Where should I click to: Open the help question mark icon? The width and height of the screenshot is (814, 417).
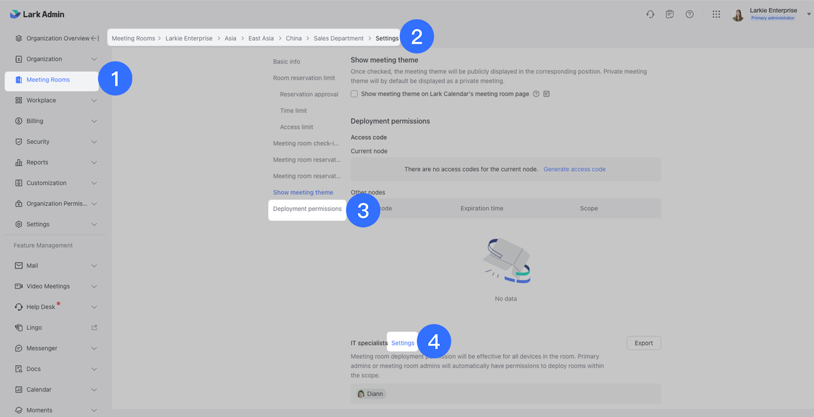[x=689, y=14]
